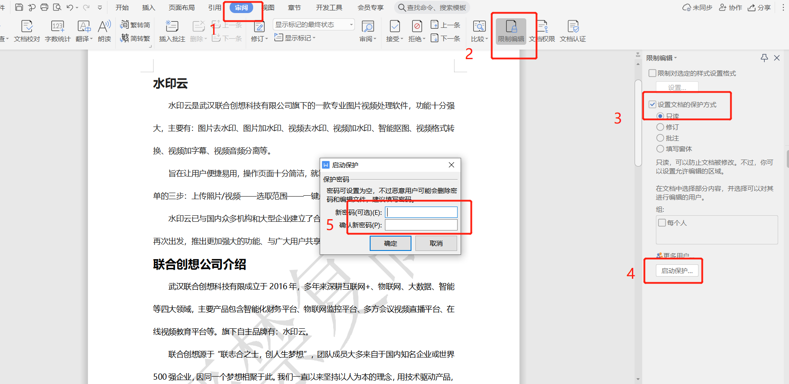Click 确定 in the 启动保护 dialog
Viewport: 789px width, 384px height.
[391, 243]
